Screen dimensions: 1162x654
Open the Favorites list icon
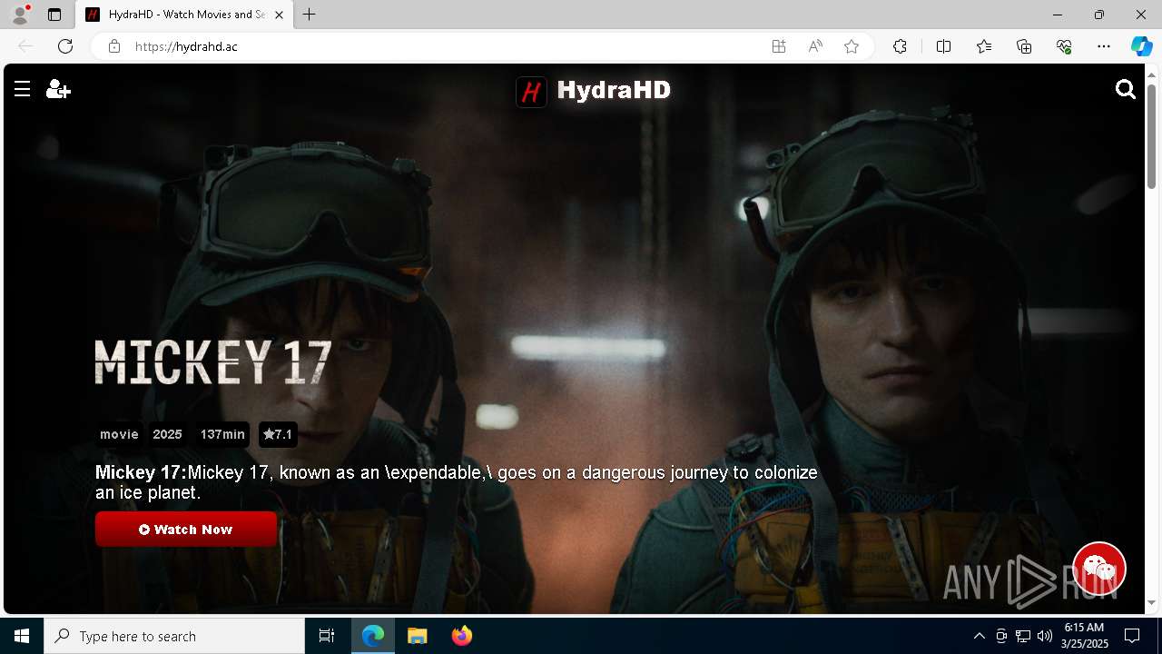pyautogui.click(x=984, y=46)
